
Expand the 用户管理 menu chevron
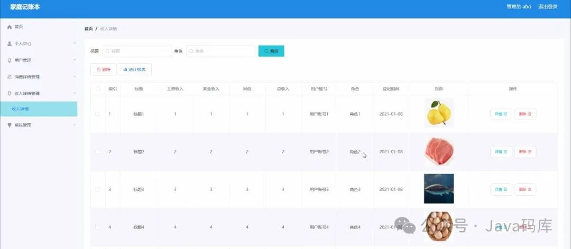coord(75,60)
